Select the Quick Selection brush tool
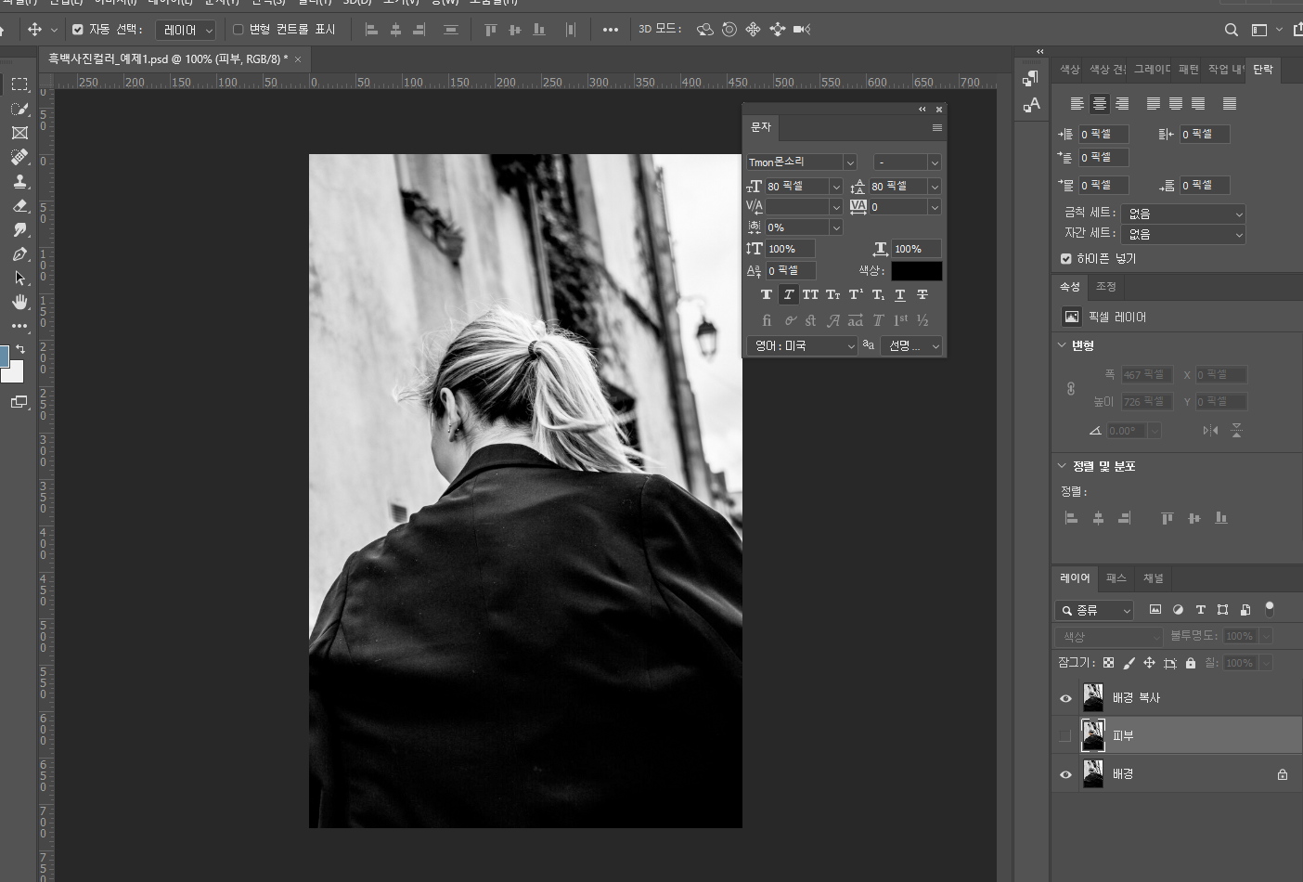 click(19, 109)
